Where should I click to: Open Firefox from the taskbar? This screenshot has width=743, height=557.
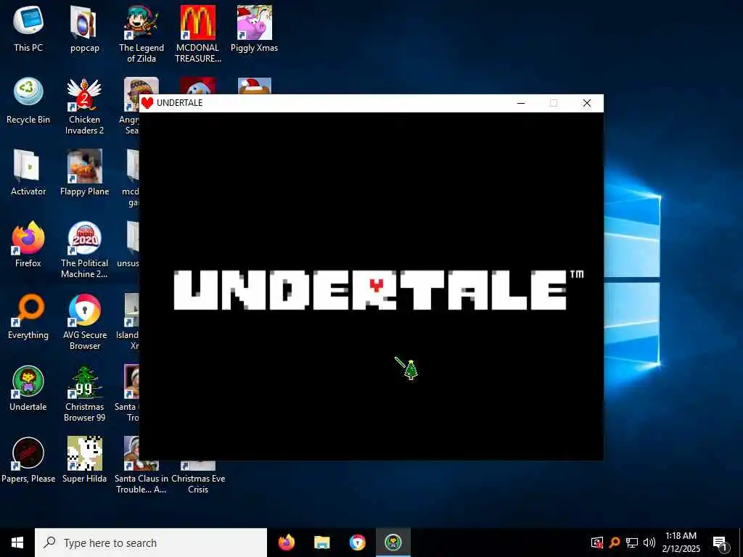286,542
